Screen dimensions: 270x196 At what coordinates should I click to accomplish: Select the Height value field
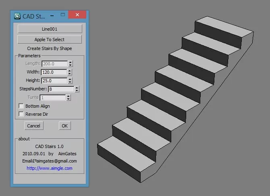tap(54, 81)
